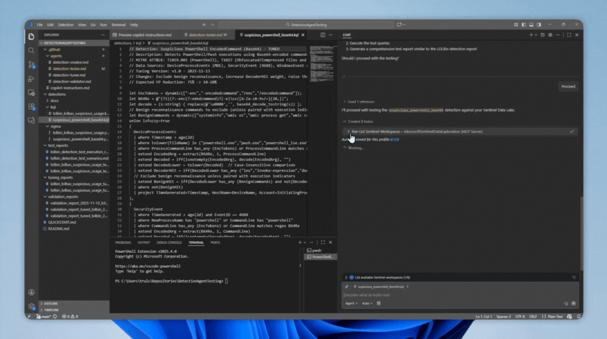The image size is (607, 339).
Task: Open Run and Debug view
Action: (x=31, y=79)
